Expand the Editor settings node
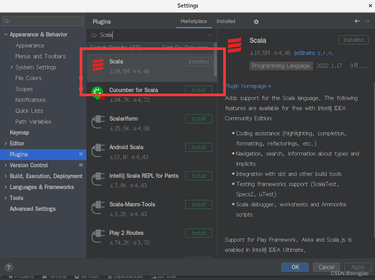375x280 pixels. coord(6,144)
